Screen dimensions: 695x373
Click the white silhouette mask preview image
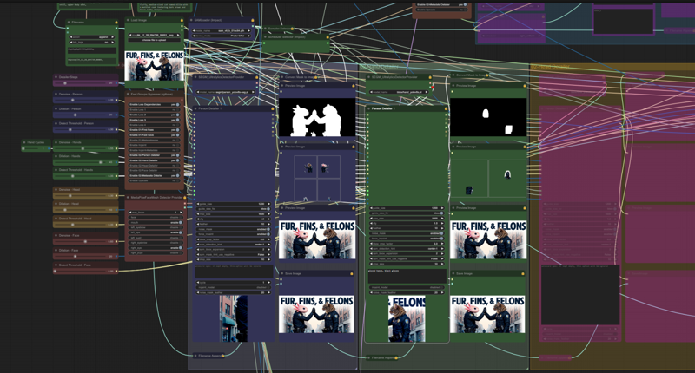click(317, 117)
